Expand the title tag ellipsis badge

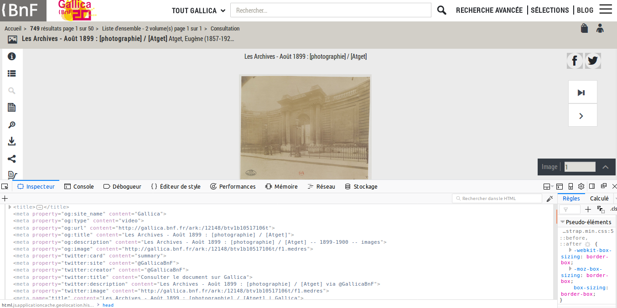39,207
